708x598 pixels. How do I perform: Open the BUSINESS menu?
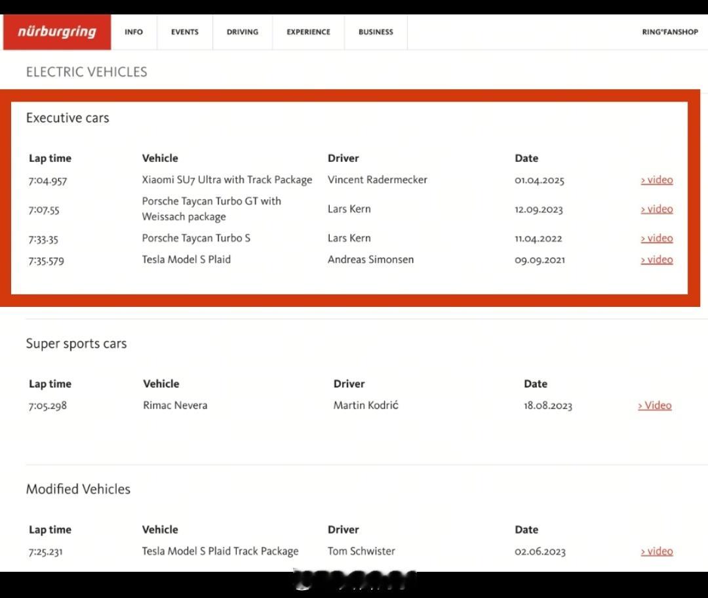376,32
